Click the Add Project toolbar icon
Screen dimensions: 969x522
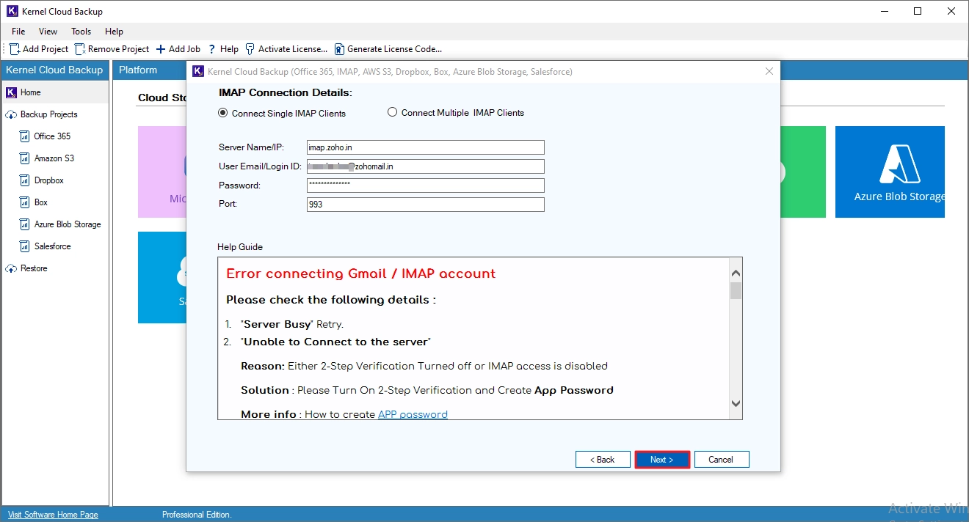coord(15,49)
